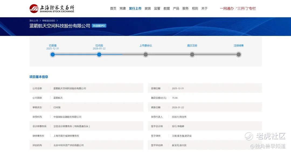
Task: Click the 蓝箭航天 short name value
Action: (58, 98)
